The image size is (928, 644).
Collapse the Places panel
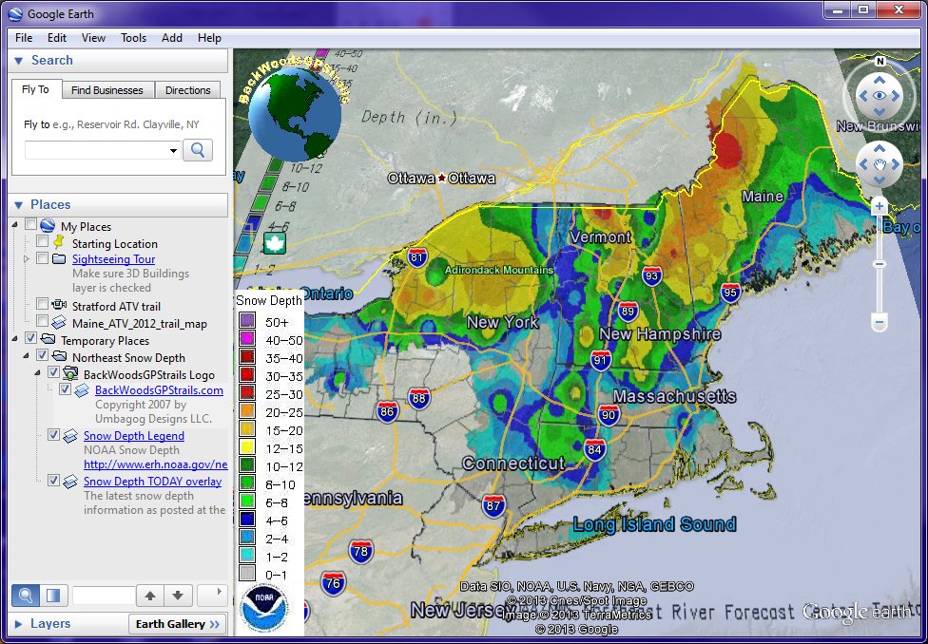point(18,204)
